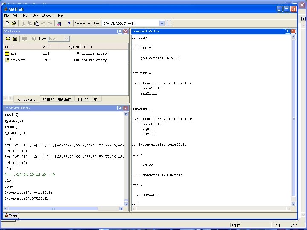The image size is (307, 230).
Task: Click Load data icon in Workspace toolbar
Action: click(7, 38)
